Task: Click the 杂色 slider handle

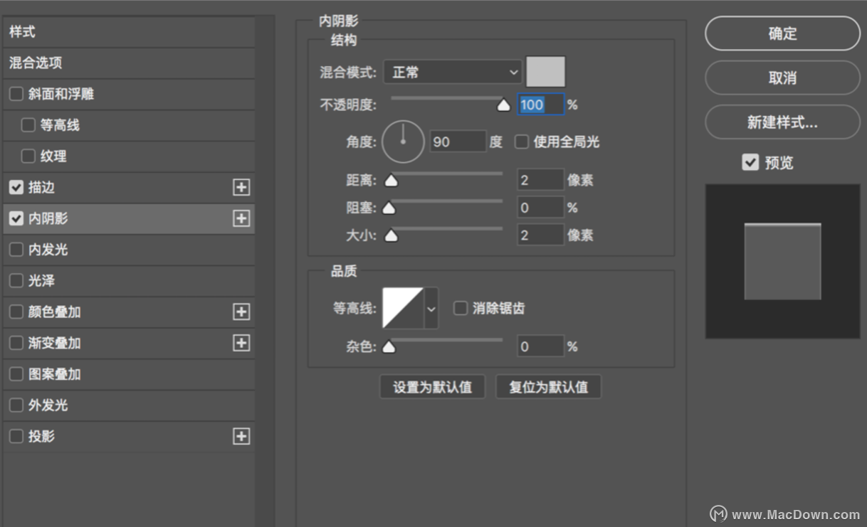Action: point(389,347)
